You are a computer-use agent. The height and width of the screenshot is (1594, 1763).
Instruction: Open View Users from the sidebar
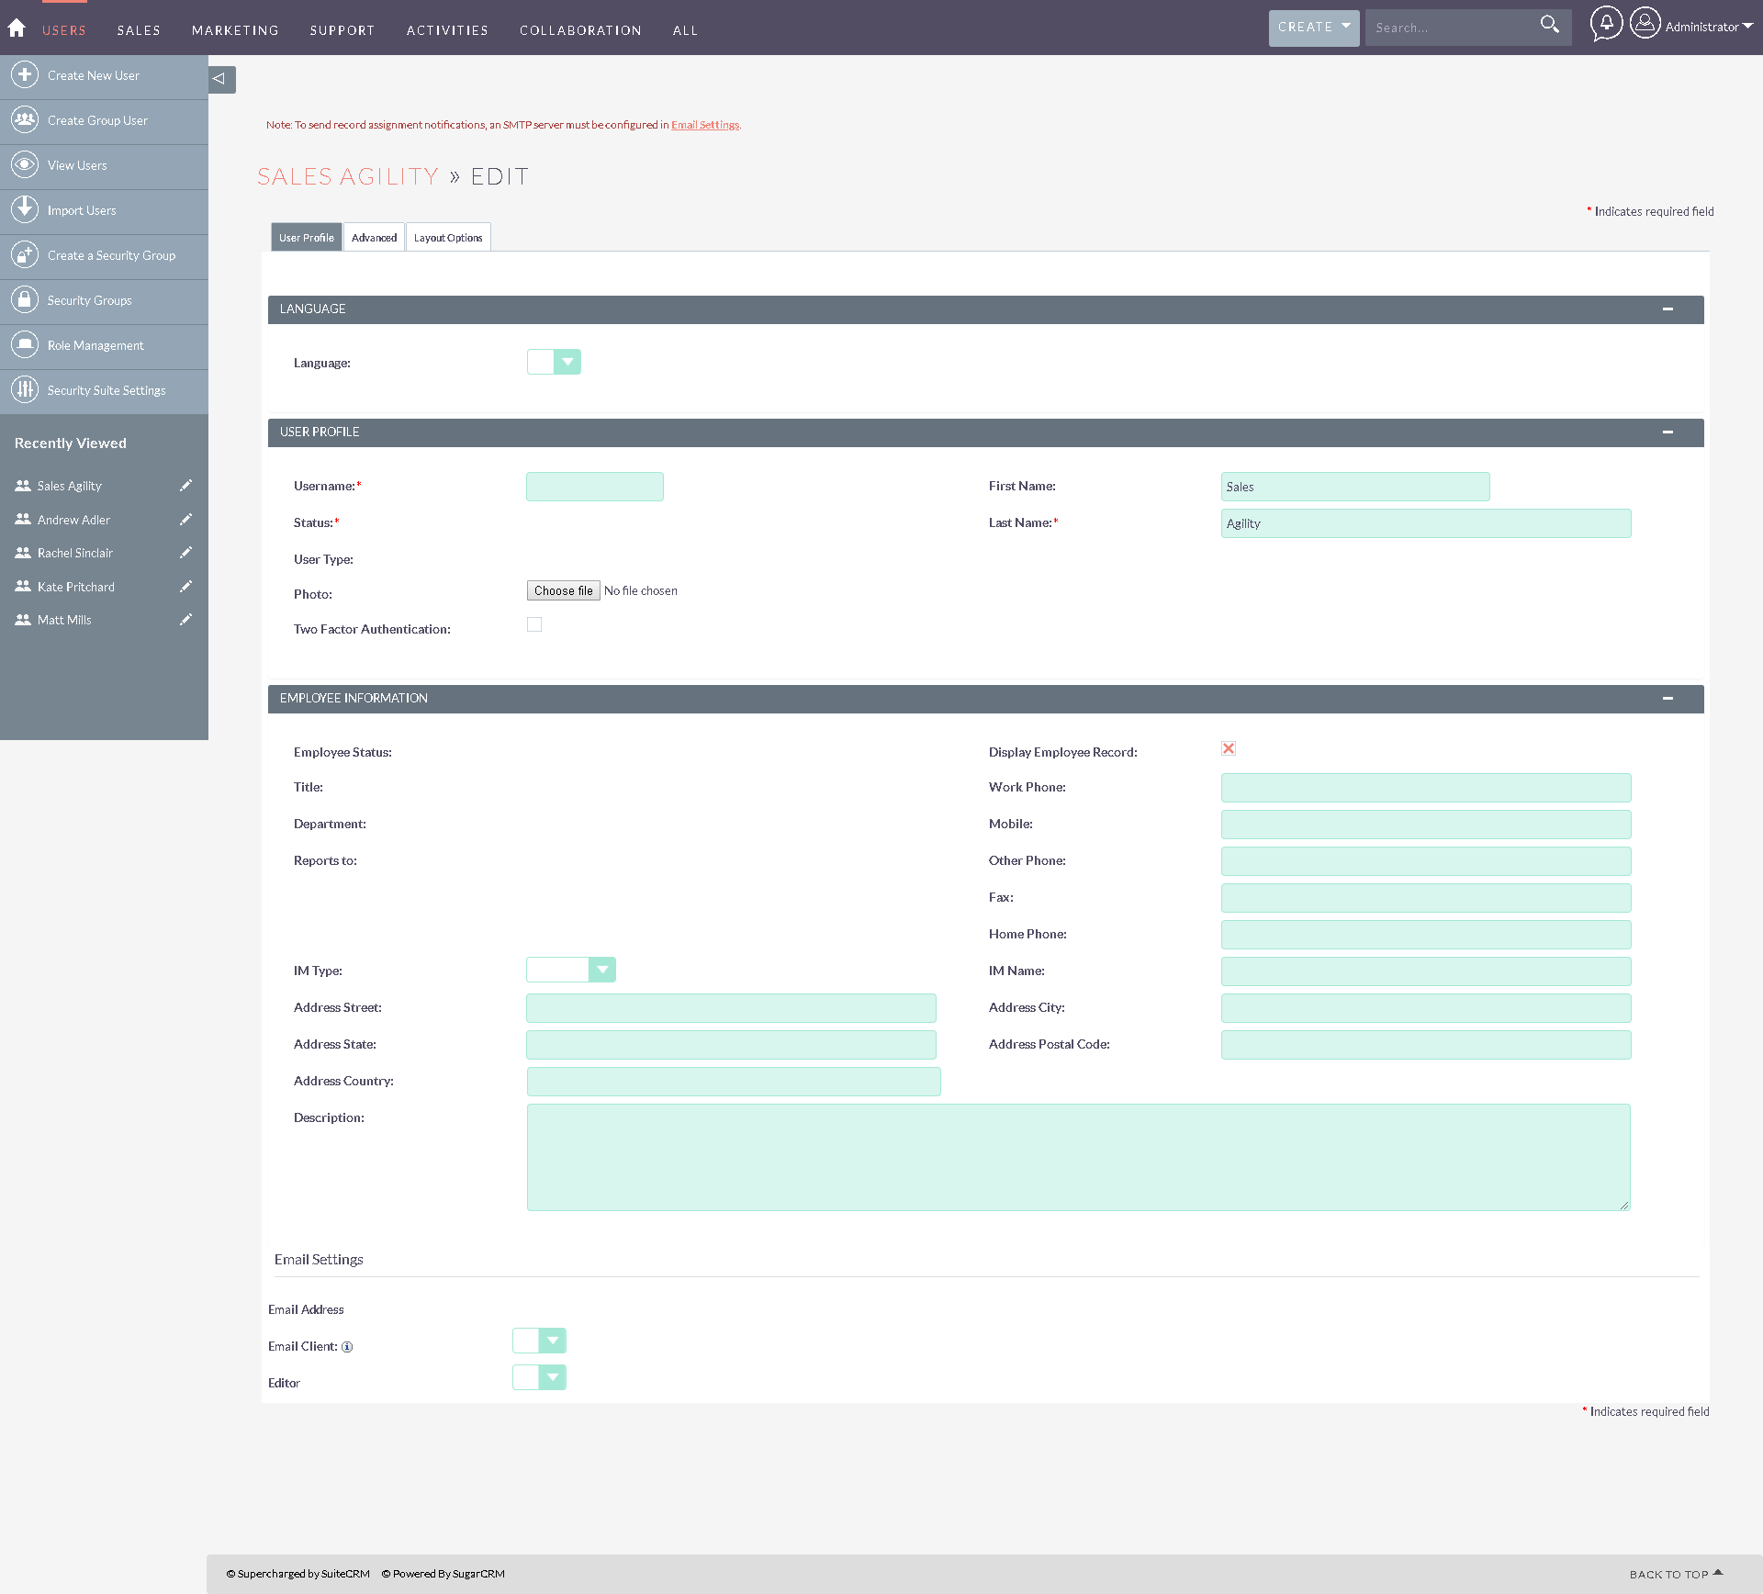[24, 164]
